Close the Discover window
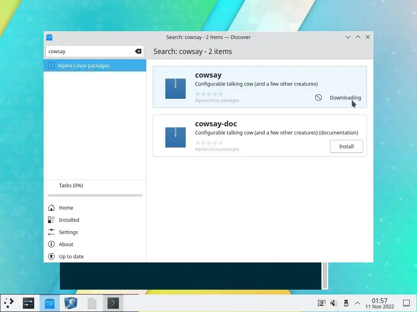This screenshot has height=312, width=417. point(368,37)
